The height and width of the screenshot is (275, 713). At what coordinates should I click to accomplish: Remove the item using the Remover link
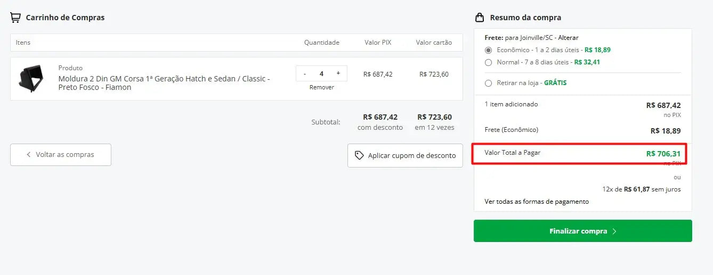(x=321, y=87)
